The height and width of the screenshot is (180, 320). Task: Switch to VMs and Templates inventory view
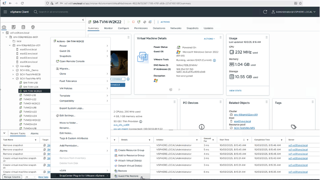[14, 27]
